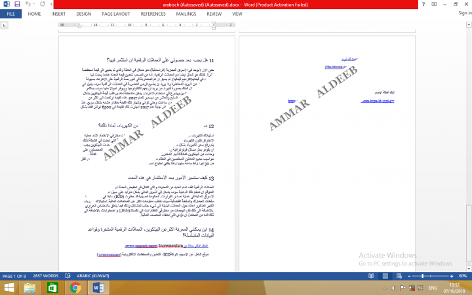Click Action Center flag tray icon
The image size is (472, 295).
tap(403, 288)
